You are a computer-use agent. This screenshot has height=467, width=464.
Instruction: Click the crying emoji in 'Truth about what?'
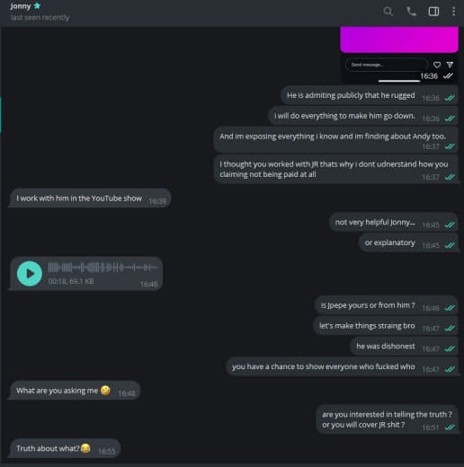[x=85, y=448]
